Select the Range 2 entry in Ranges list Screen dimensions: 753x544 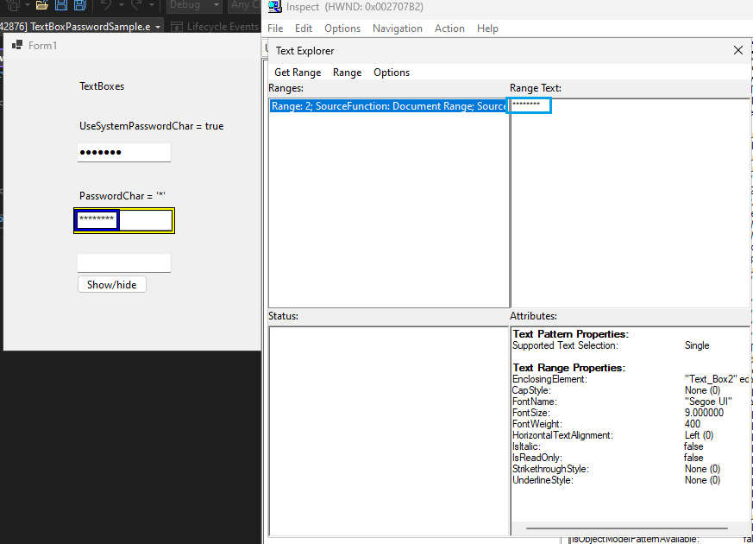tap(388, 105)
